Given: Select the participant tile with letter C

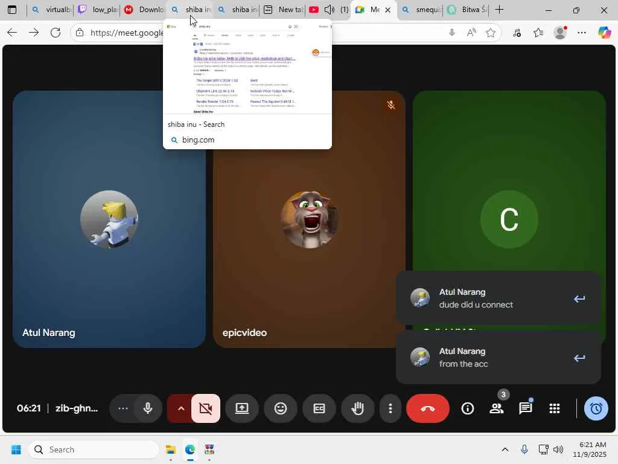Looking at the screenshot, I should [x=509, y=219].
